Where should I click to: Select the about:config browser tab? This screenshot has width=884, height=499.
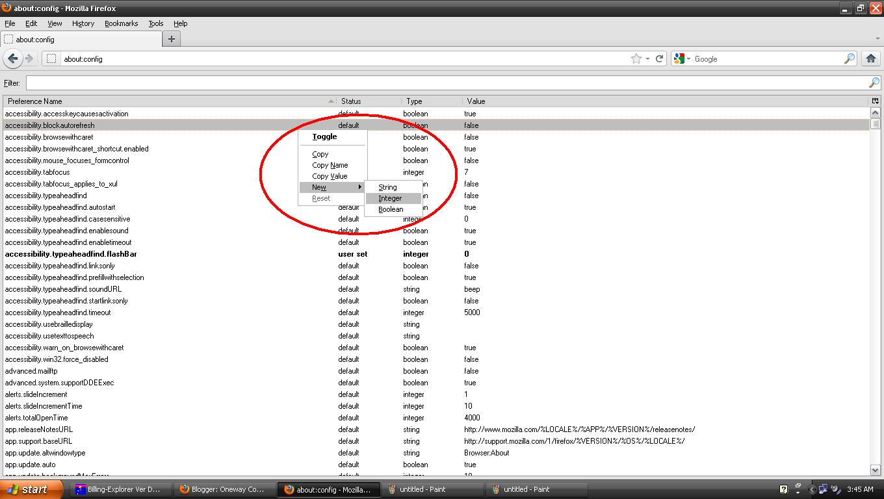click(81, 39)
